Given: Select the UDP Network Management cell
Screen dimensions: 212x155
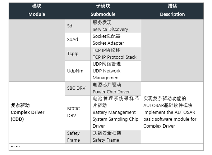Looking at the screenshot, I should (x=116, y=71).
